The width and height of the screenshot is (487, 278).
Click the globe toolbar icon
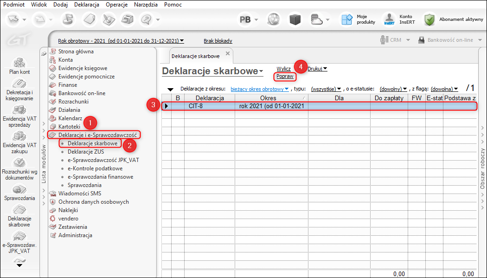coord(274,19)
